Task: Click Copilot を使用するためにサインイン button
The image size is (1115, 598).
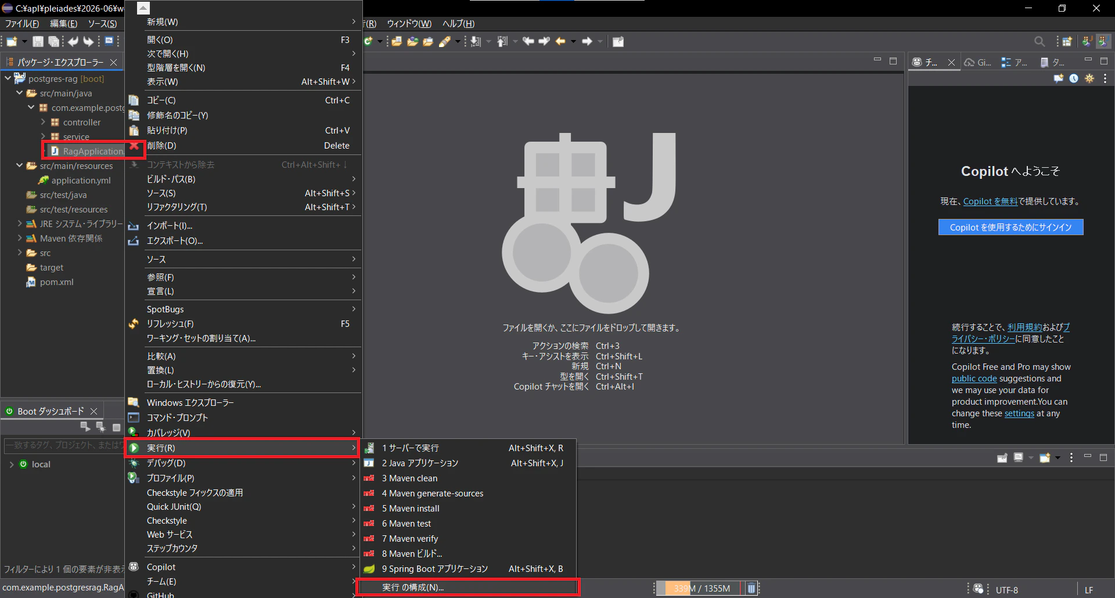Action: 1010,227
